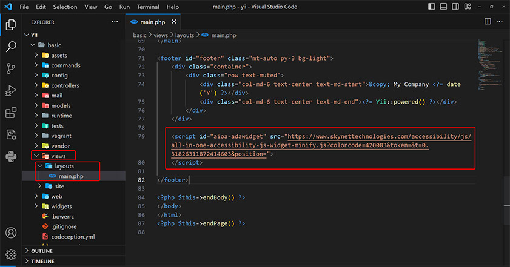Open the Selection menu

tap(65, 7)
